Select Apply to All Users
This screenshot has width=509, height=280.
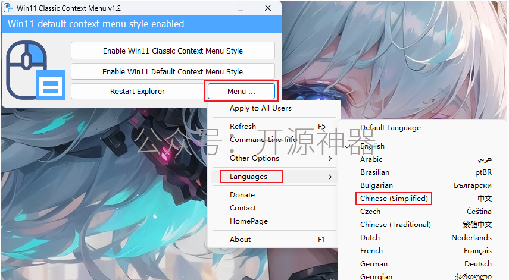point(274,108)
